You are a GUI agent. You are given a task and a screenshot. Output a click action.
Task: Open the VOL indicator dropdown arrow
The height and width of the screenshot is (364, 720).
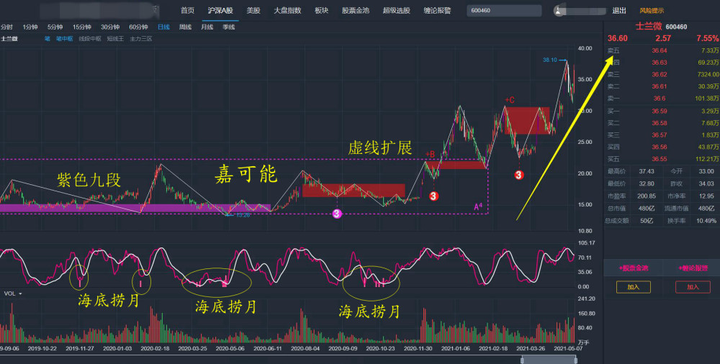click(x=20, y=294)
